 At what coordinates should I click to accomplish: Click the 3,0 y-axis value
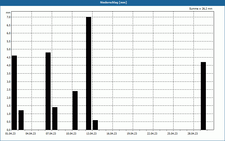[x=8, y=81]
